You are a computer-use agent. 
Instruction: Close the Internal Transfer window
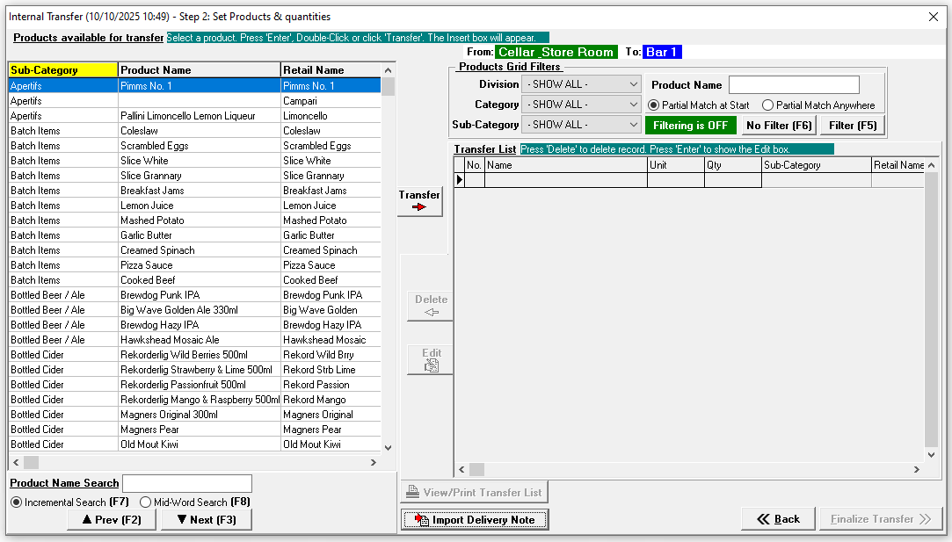(934, 17)
